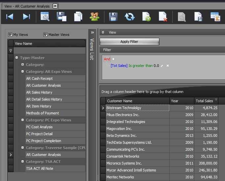Change the Is greater than operator
Viewport: 225px width, 181px height.
tap(140, 66)
